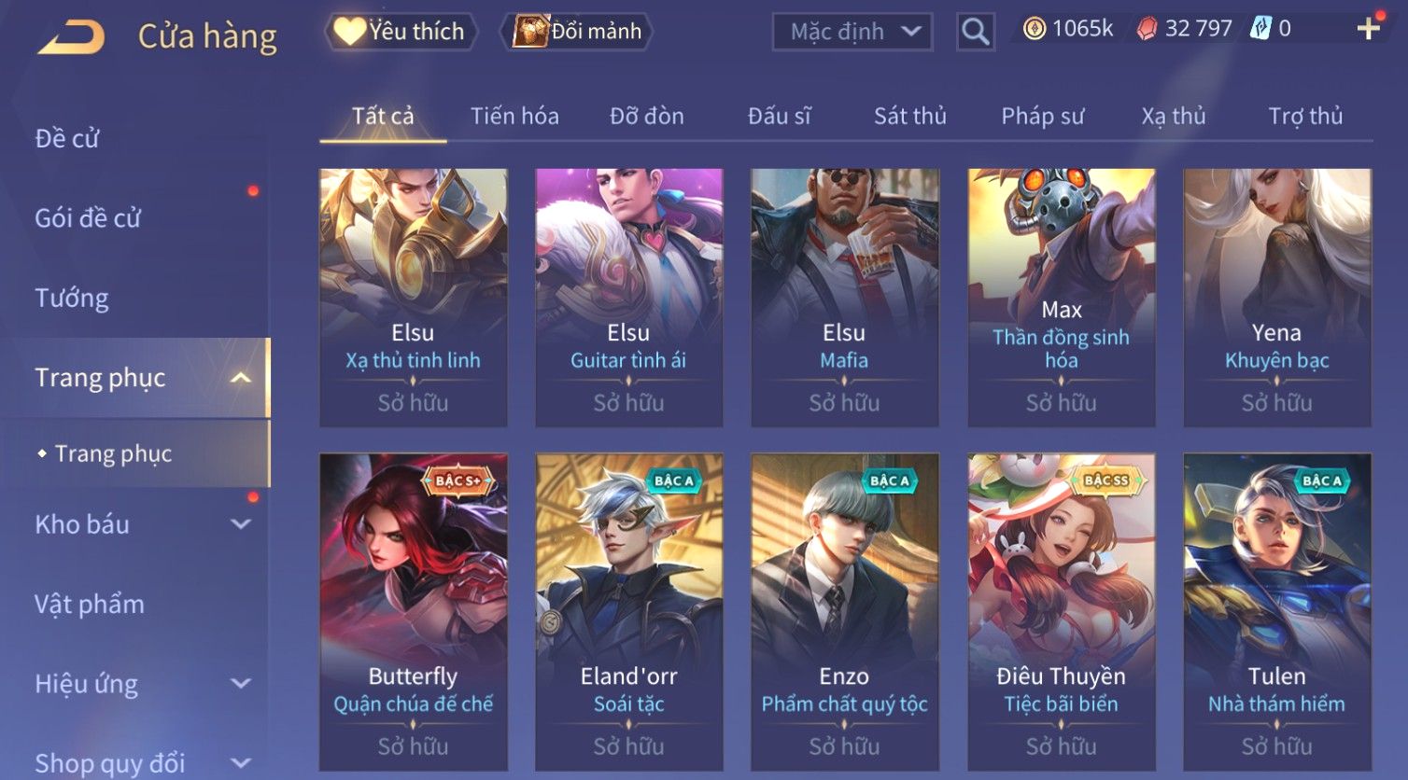The image size is (1408, 780).
Task: Go to Tướng section in sidebar
Action: [x=72, y=298]
